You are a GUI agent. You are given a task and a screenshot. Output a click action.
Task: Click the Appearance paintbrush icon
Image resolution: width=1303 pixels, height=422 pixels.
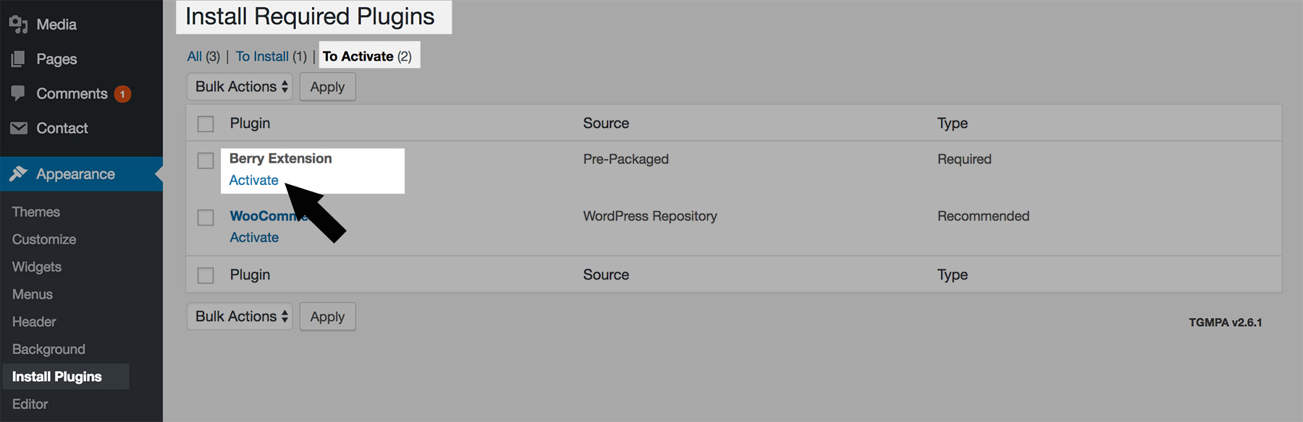[x=19, y=173]
